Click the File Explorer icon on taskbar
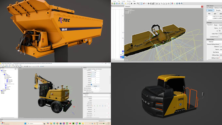222x125 pixels. pyautogui.click(x=51, y=123)
